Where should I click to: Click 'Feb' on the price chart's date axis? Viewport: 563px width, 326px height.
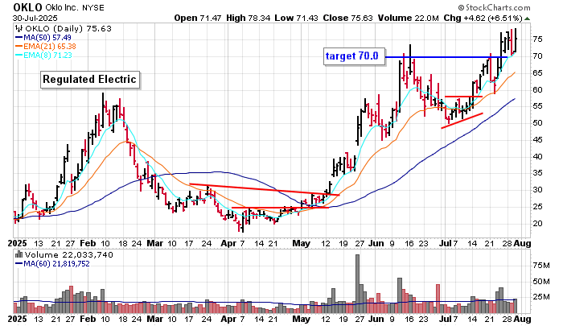tap(88, 243)
